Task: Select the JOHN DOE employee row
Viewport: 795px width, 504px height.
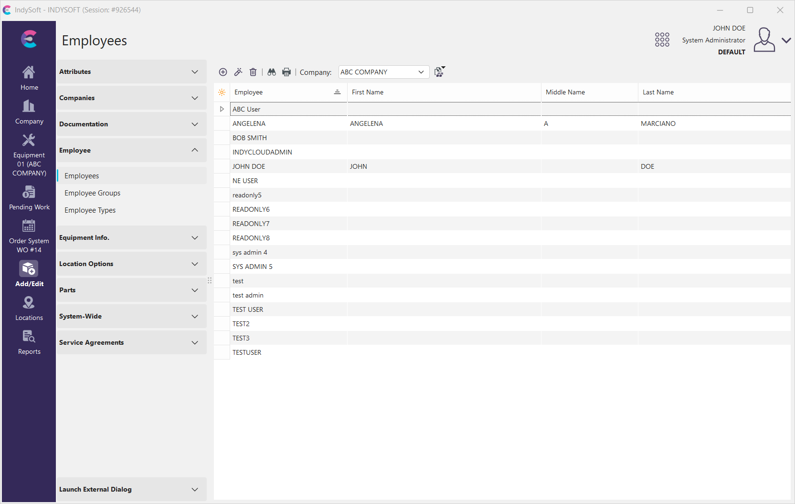Action: click(x=249, y=166)
